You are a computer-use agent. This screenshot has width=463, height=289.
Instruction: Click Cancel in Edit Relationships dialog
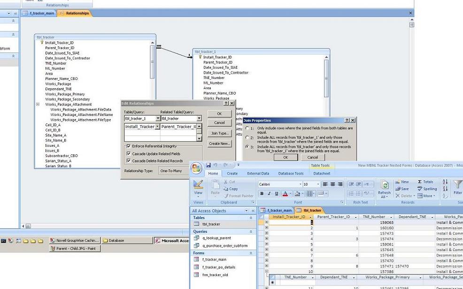[219, 122]
